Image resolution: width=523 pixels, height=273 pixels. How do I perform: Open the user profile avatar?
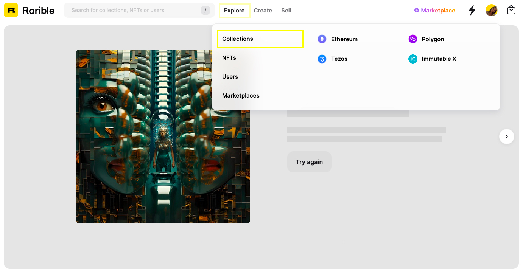point(492,10)
